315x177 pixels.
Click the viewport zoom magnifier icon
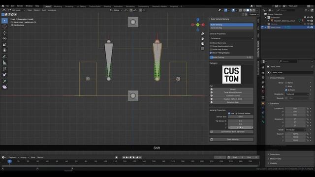pyautogui.click(x=202, y=34)
